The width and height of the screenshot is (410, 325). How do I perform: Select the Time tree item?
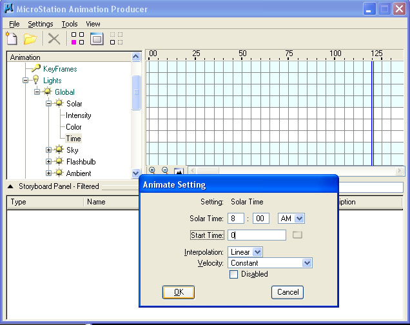coord(73,138)
